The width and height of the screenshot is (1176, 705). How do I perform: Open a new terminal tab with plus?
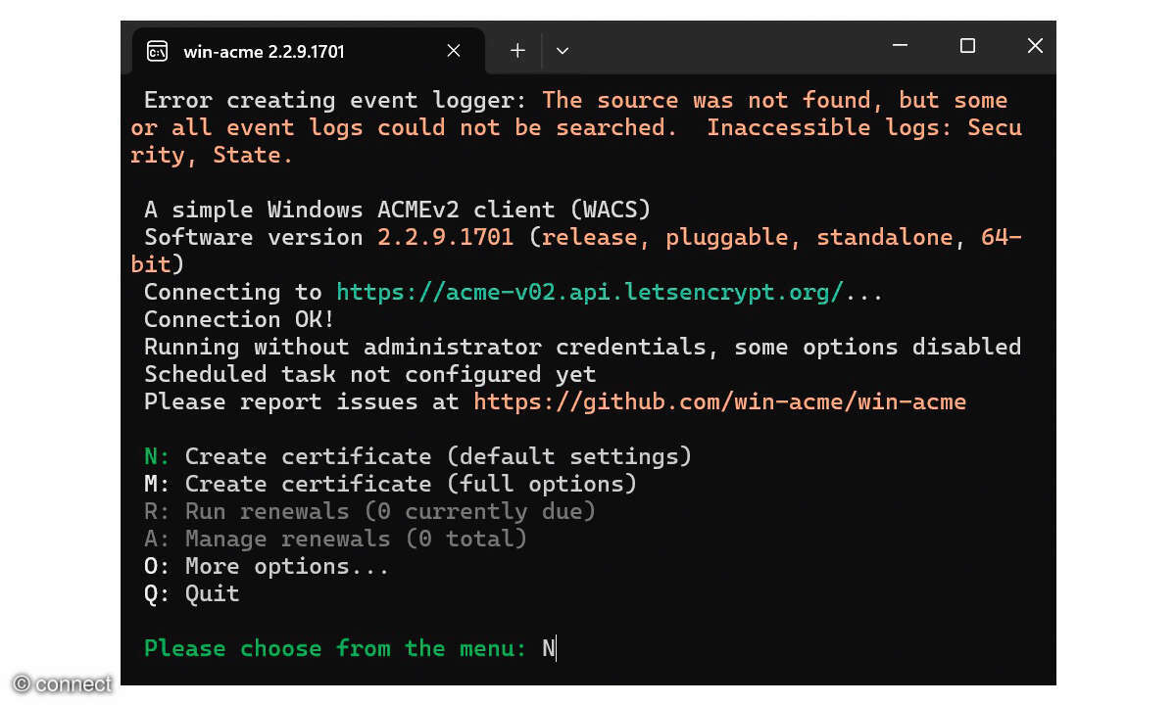pos(517,51)
